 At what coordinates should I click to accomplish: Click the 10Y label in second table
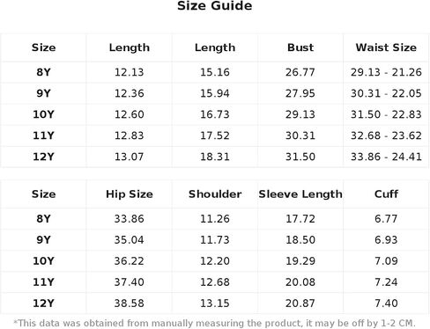pos(43,261)
